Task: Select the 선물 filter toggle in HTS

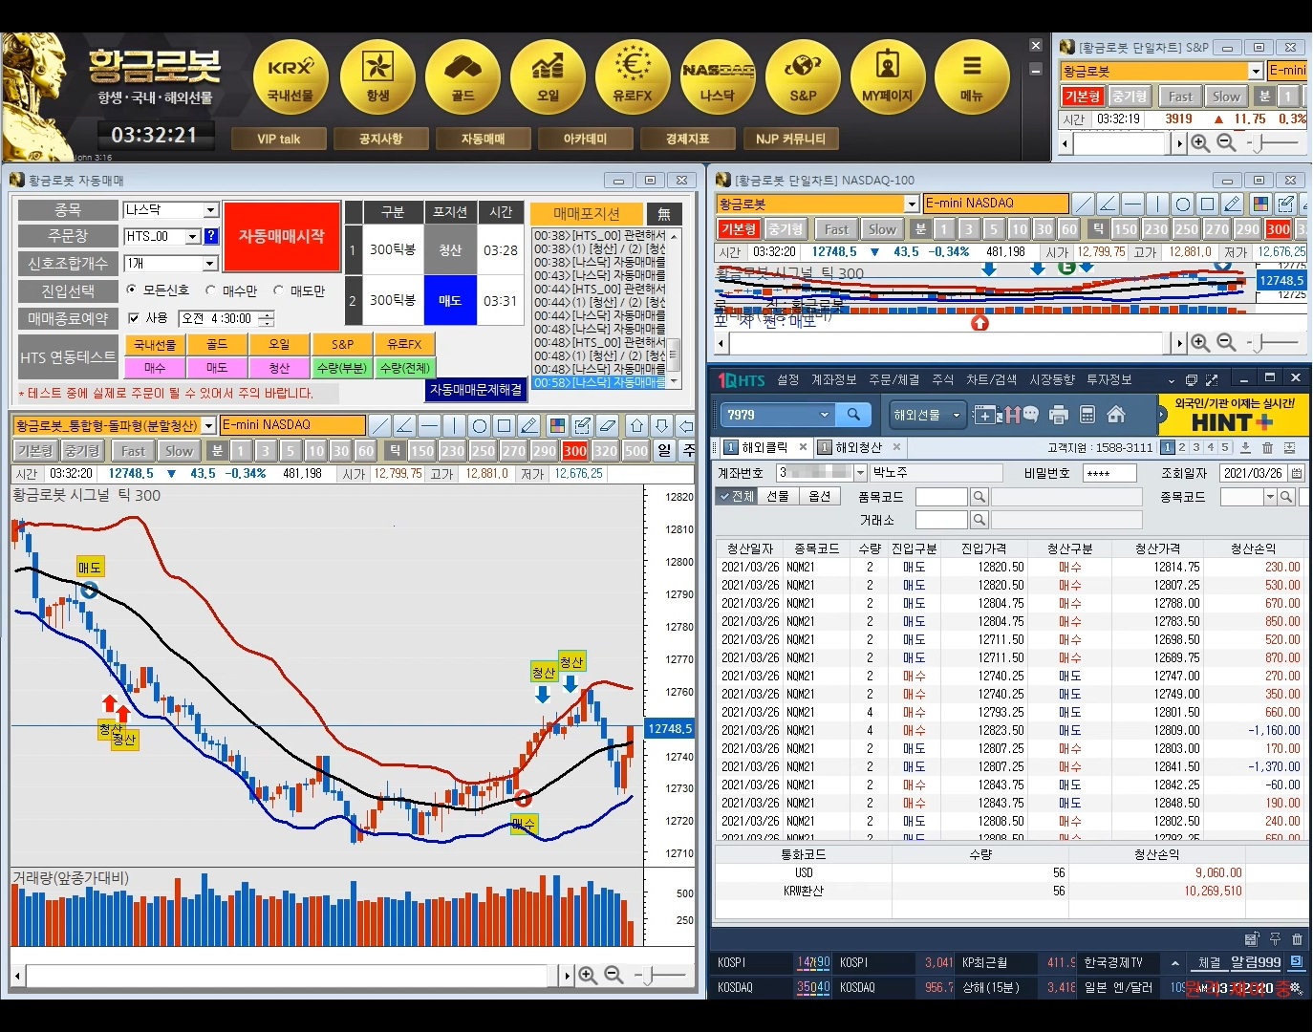Action: [x=779, y=497]
